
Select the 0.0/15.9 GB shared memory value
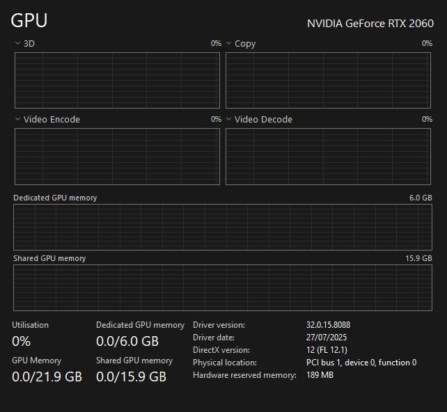pyautogui.click(x=131, y=377)
